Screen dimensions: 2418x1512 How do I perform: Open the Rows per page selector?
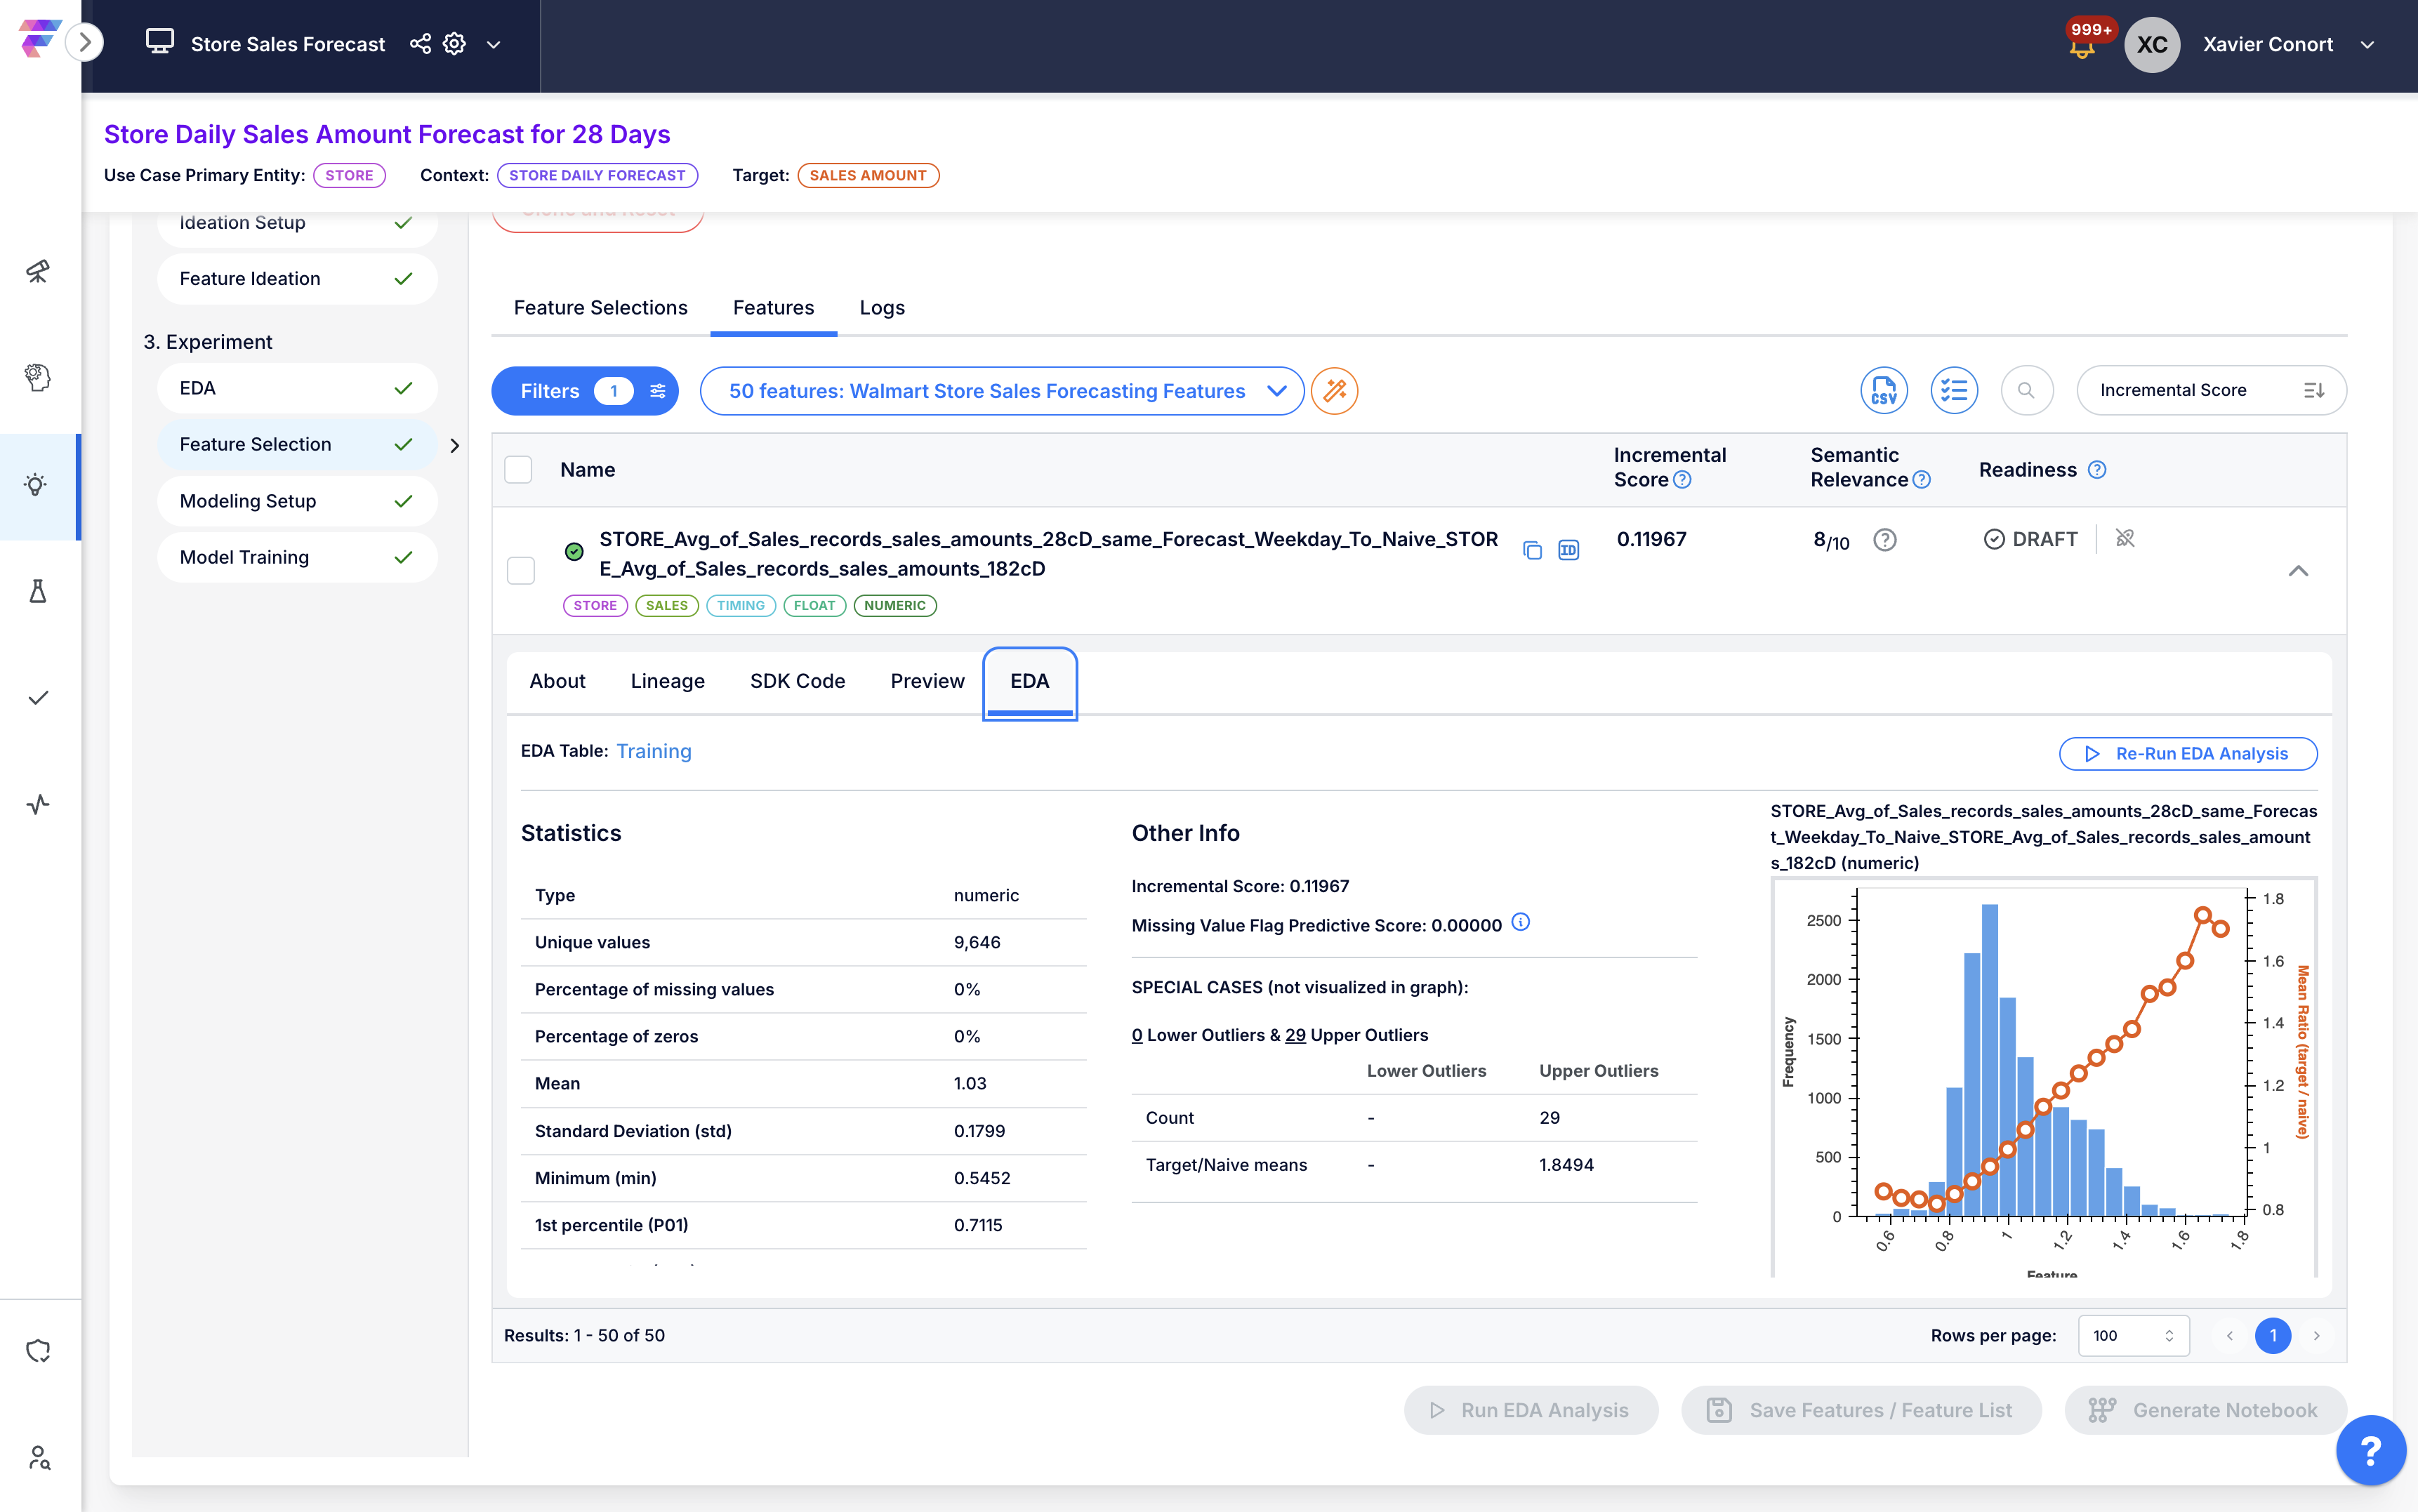tap(2132, 1335)
